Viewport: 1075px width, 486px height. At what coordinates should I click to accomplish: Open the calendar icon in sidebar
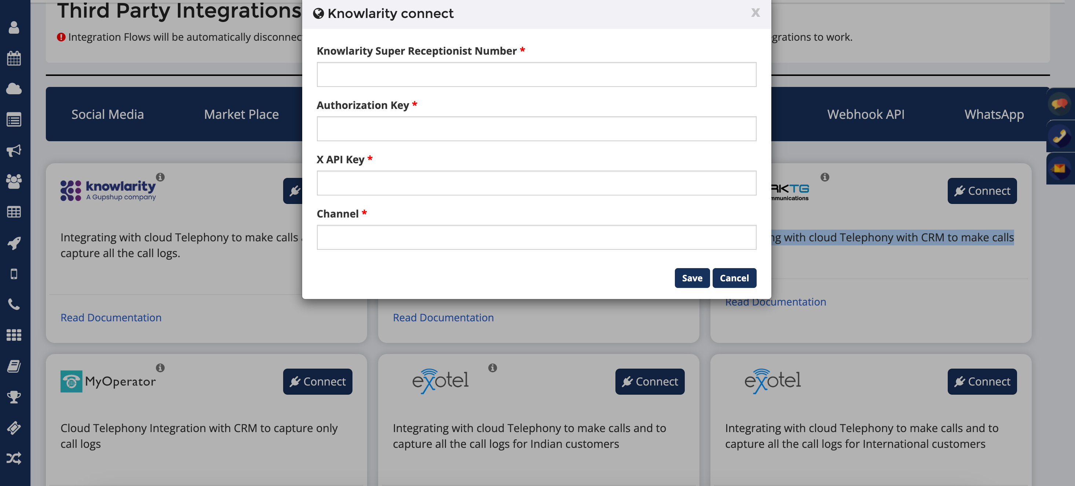coord(14,58)
